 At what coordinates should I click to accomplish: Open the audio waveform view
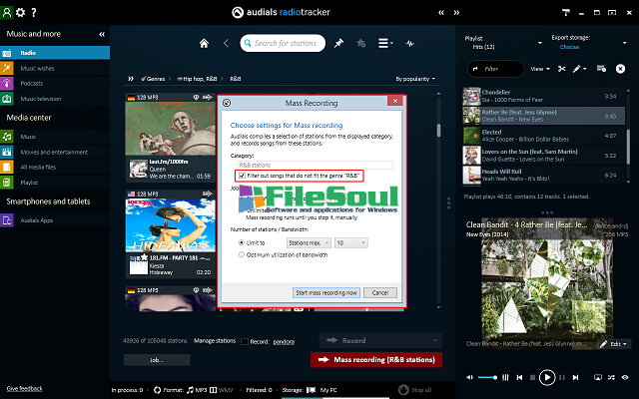coord(409,43)
